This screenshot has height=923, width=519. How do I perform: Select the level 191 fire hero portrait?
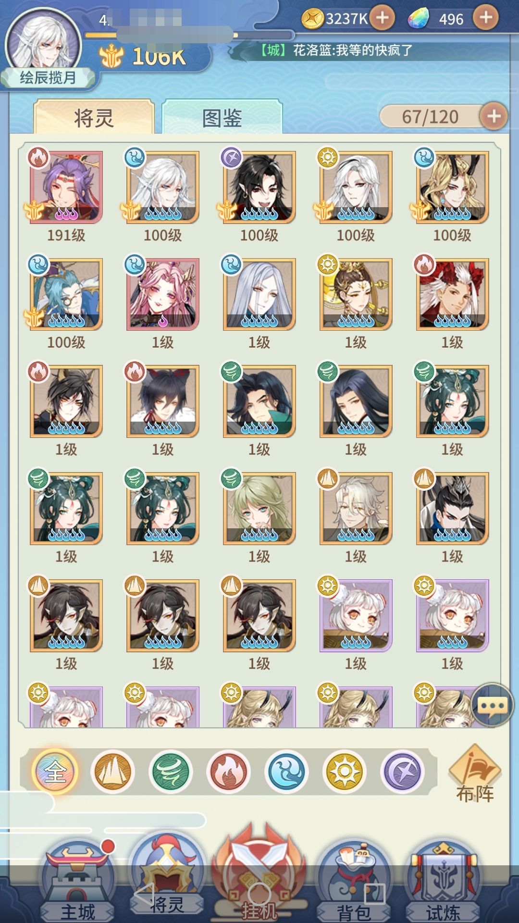coord(66,187)
